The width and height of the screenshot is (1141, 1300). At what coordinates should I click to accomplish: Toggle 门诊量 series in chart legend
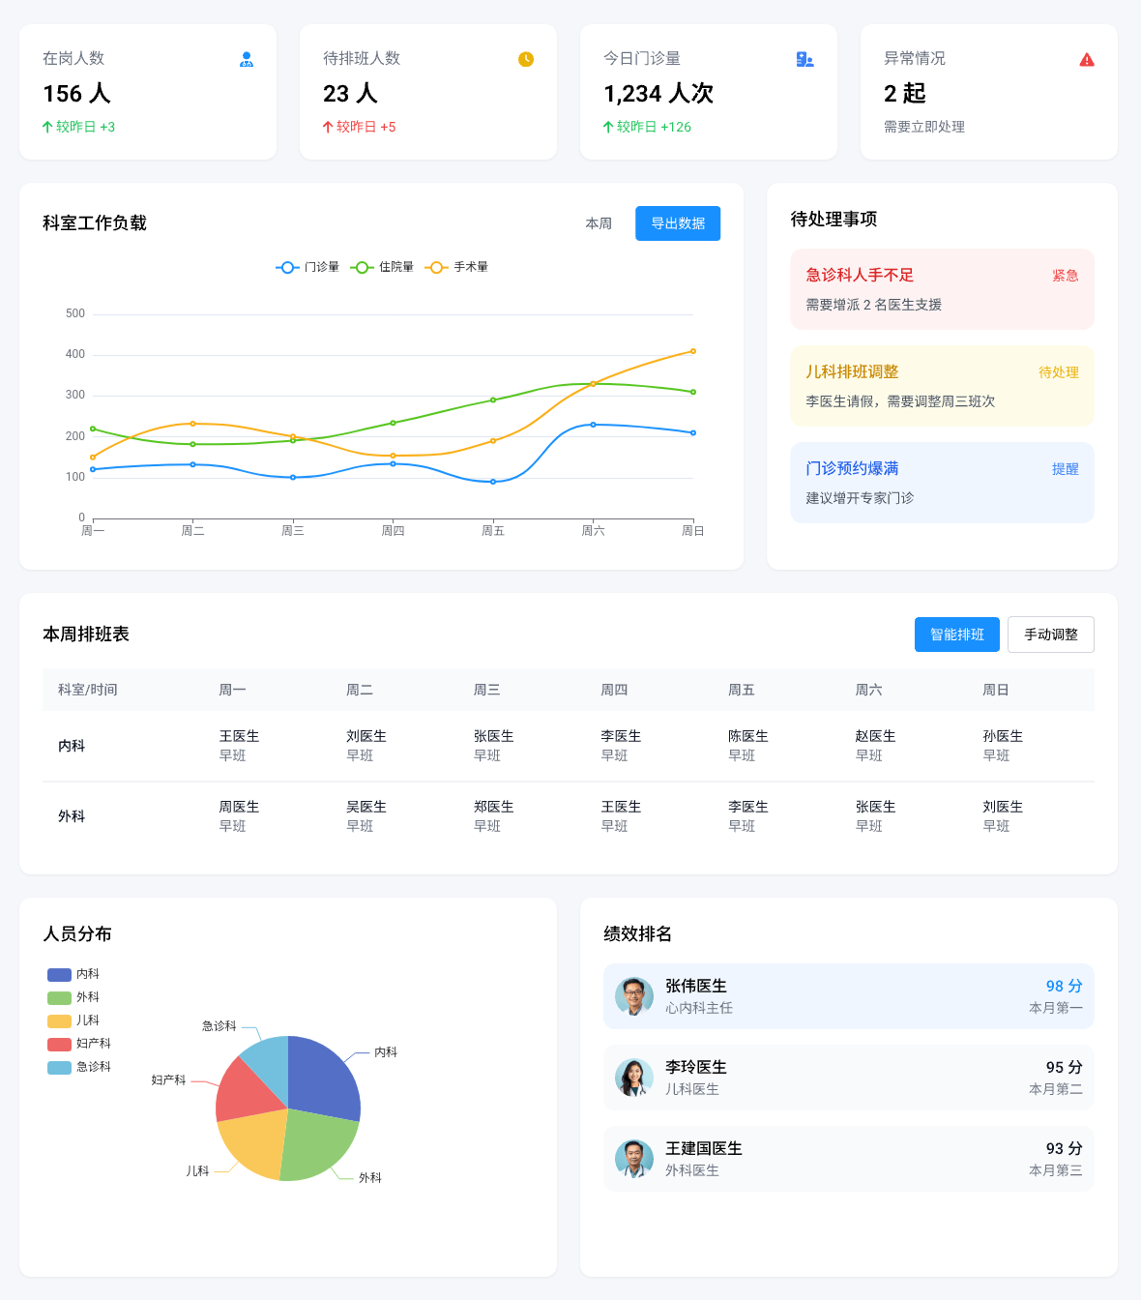(307, 267)
